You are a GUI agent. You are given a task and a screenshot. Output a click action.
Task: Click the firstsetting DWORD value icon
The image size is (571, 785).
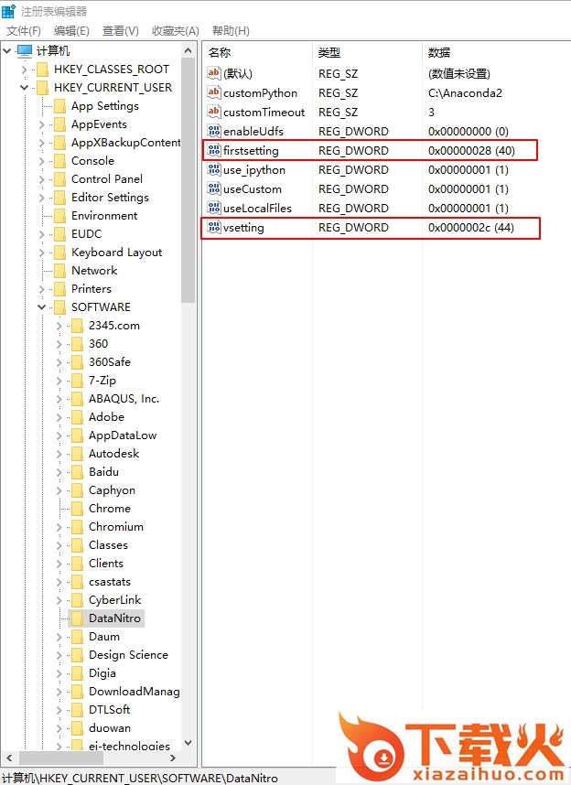[214, 150]
